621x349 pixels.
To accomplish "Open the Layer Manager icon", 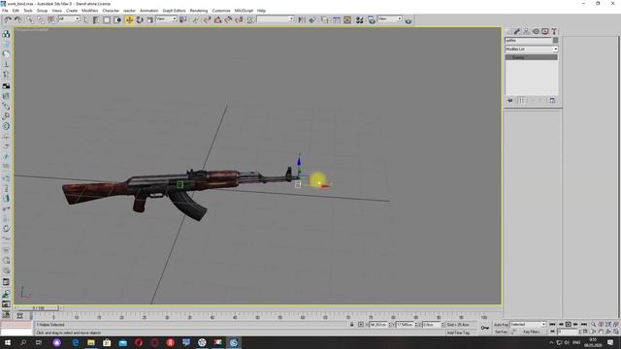I will (x=325, y=19).
